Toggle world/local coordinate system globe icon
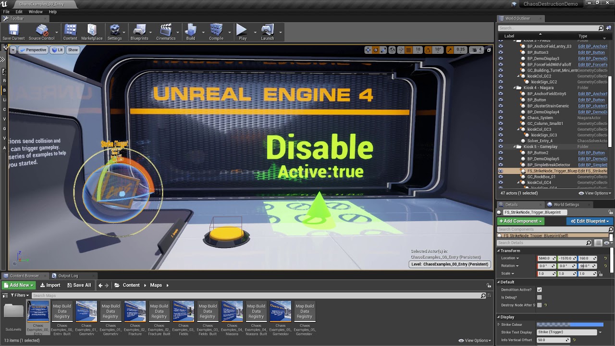 click(392, 50)
